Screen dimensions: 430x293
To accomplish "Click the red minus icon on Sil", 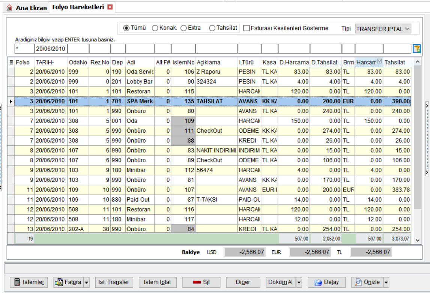I will (197, 282).
